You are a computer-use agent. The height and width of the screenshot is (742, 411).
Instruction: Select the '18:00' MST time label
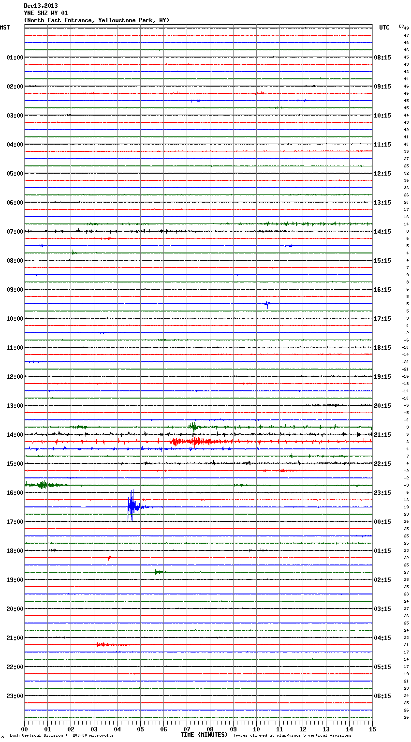point(15,551)
